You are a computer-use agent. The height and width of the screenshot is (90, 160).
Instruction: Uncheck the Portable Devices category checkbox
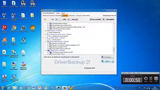click(47, 50)
